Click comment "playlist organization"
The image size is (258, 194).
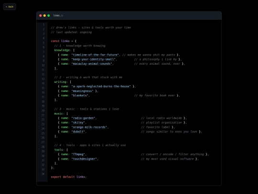point(161,123)
